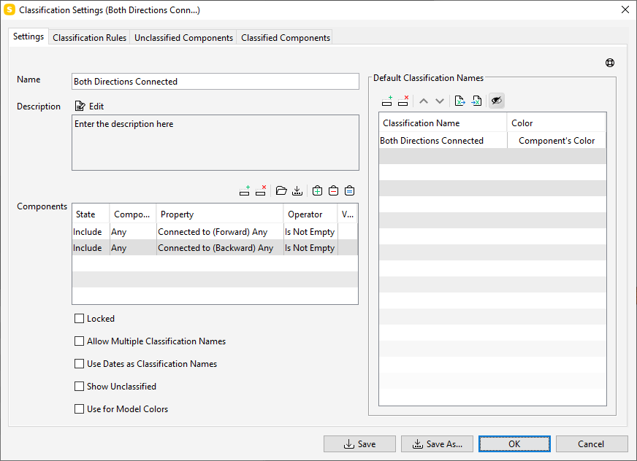The width and height of the screenshot is (637, 461).
Task: Open the Classified Components tab
Action: [285, 38]
